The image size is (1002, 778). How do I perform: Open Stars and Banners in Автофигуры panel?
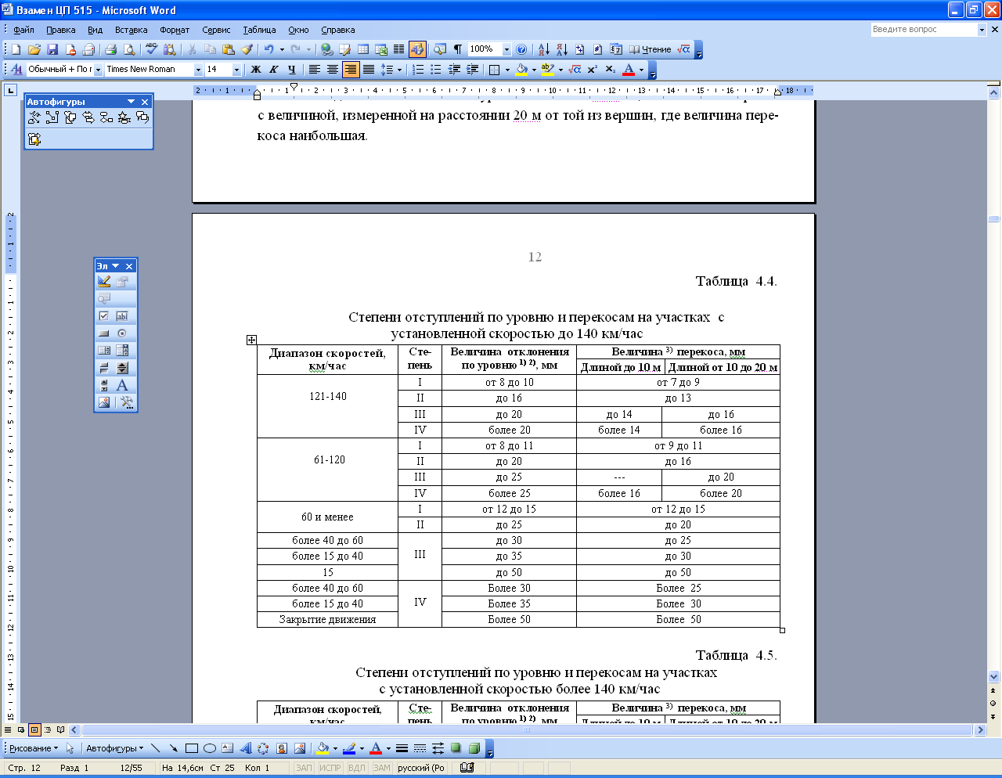pyautogui.click(x=124, y=117)
